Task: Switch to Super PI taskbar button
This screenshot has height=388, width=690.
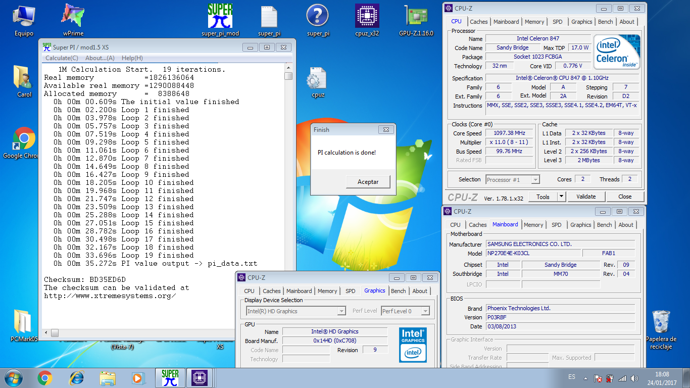Action: [170, 378]
